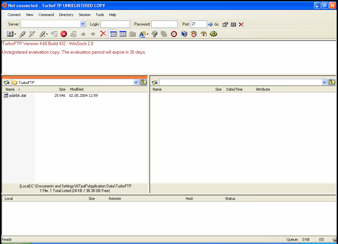
Task: Click the remote pane favorites folder icon
Action: [x=155, y=82]
